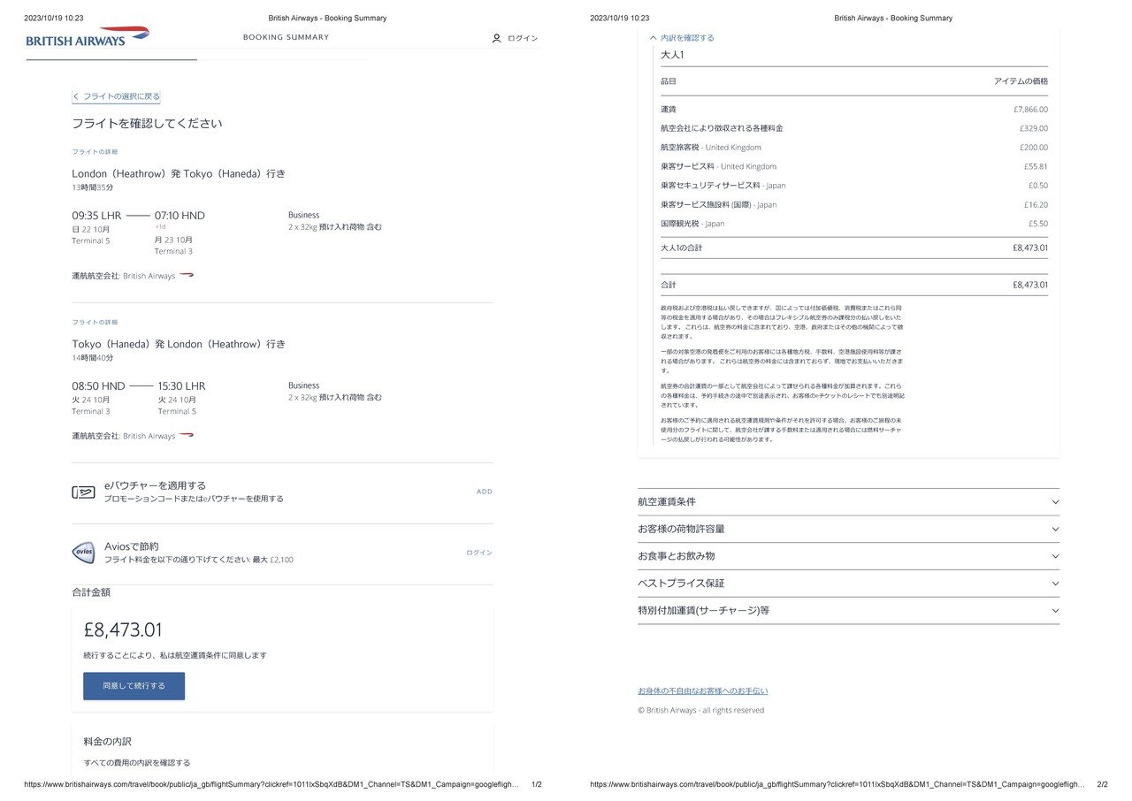This screenshot has height=801, width=1132.
Task: Click the 13時間35分 flight duration text
Action: coord(93,188)
